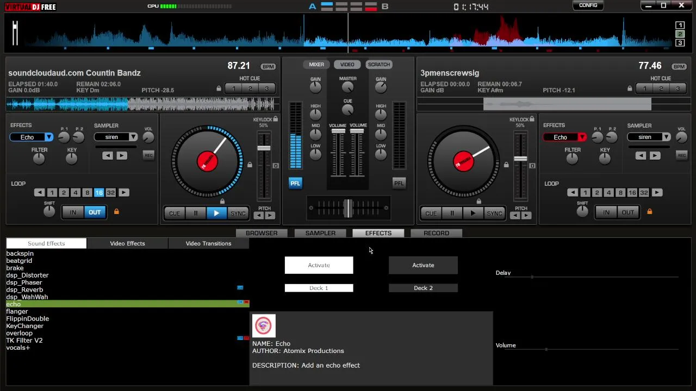Toggle left deck PFL headphone cue
Screen dimensions: 696x391
(295, 184)
